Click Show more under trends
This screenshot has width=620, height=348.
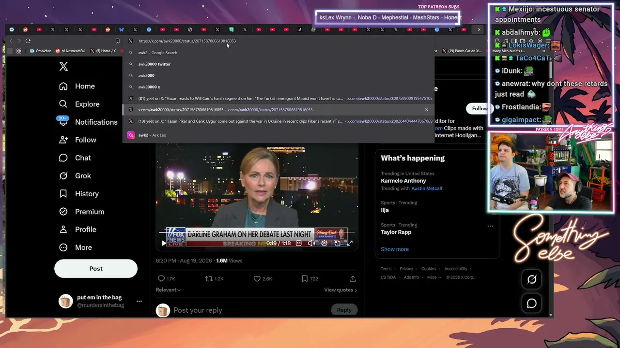394,249
